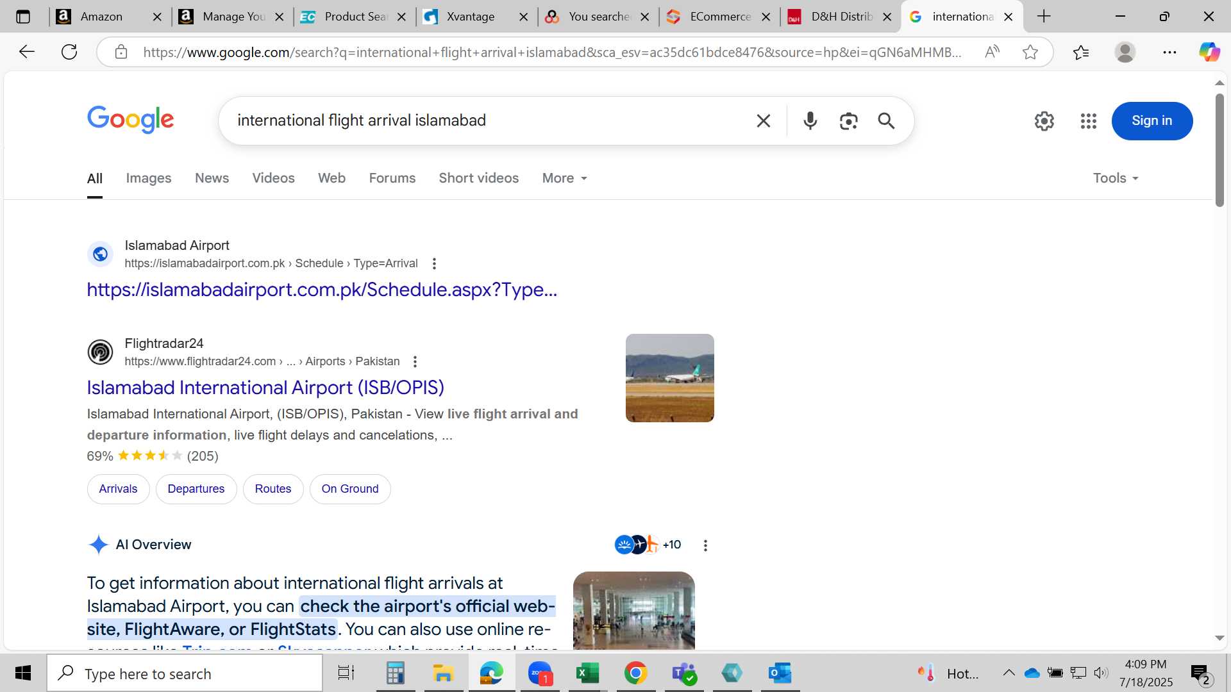
Task: Expand the Tools dropdown
Action: [1116, 178]
